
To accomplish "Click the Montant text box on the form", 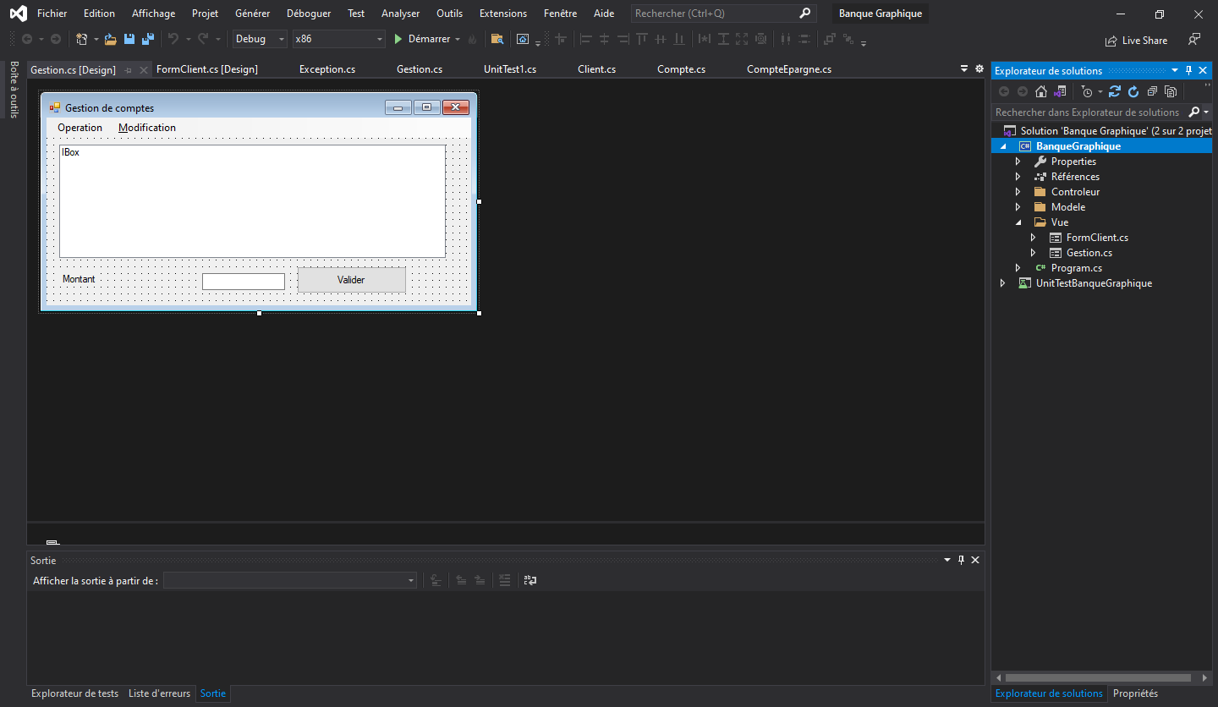I will [x=244, y=282].
